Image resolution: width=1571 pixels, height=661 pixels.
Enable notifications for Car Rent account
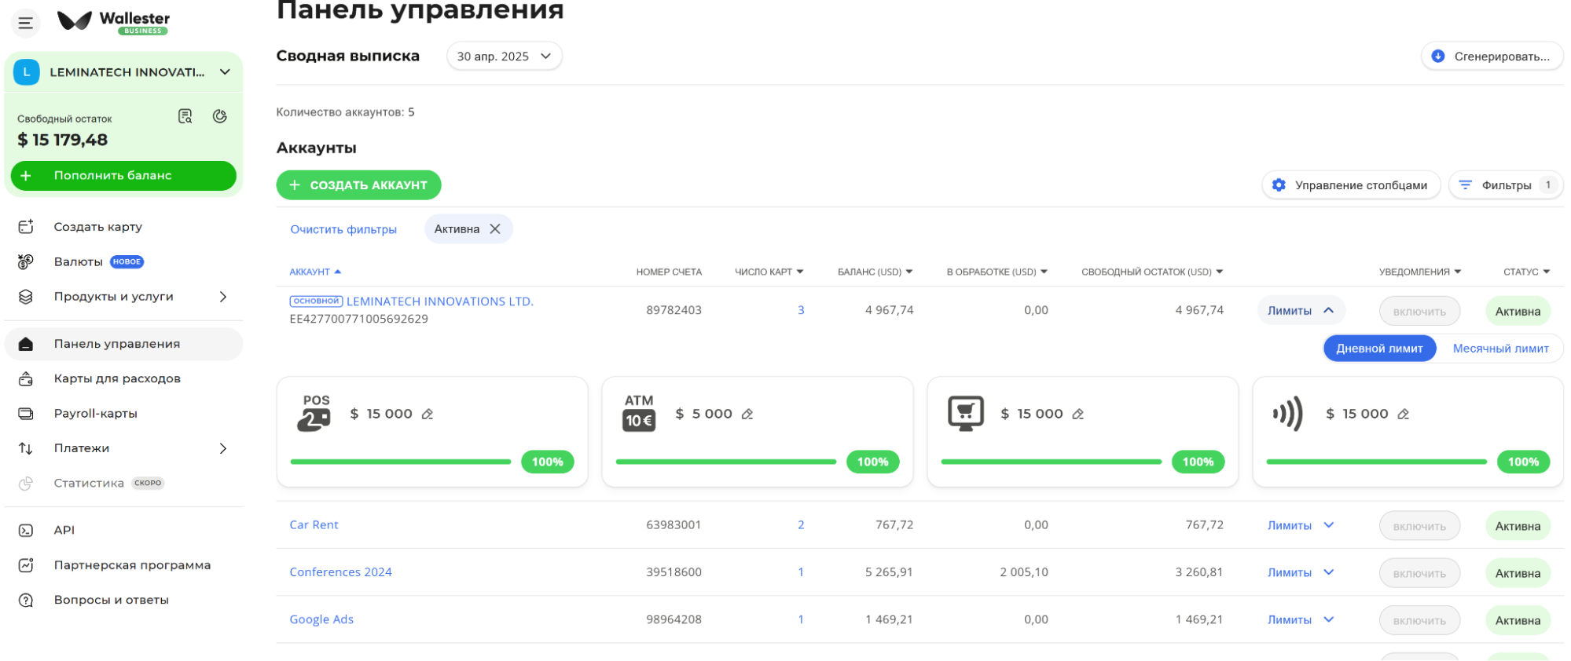pyautogui.click(x=1419, y=526)
